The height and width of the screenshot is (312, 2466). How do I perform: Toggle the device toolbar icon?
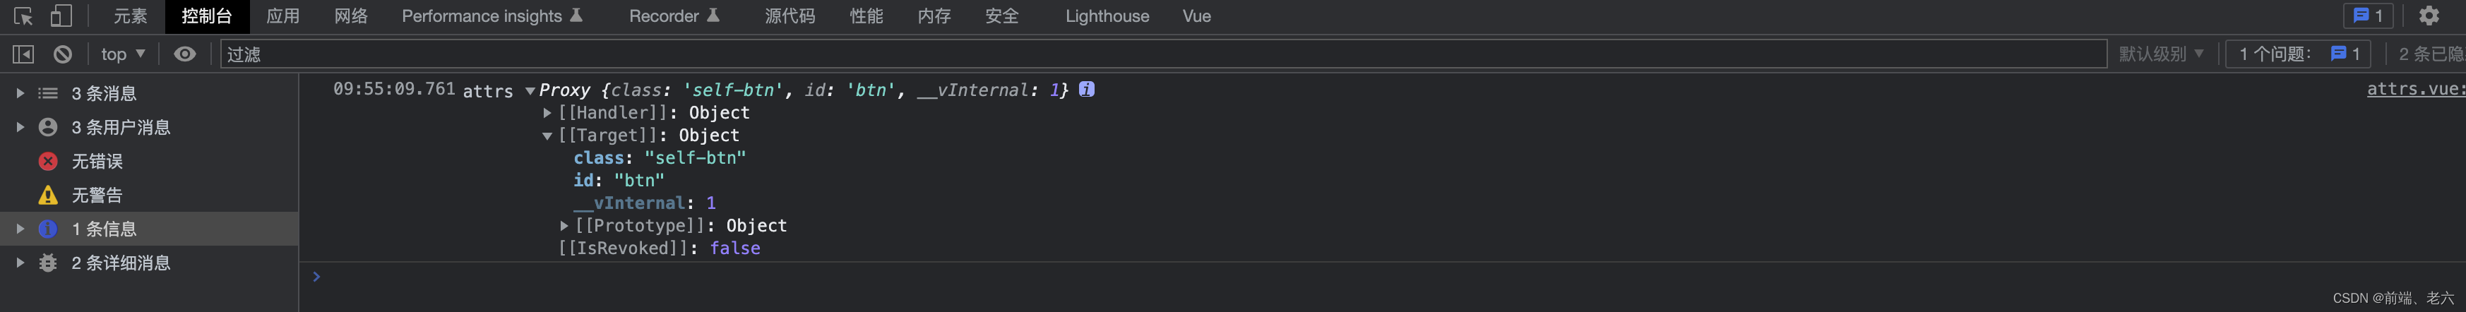click(61, 16)
